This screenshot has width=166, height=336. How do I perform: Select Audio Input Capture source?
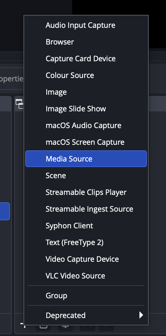click(x=86, y=25)
